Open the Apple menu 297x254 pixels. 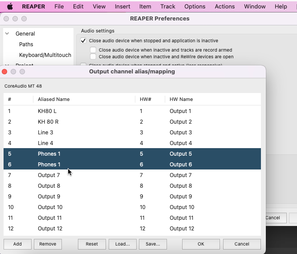point(10,6)
